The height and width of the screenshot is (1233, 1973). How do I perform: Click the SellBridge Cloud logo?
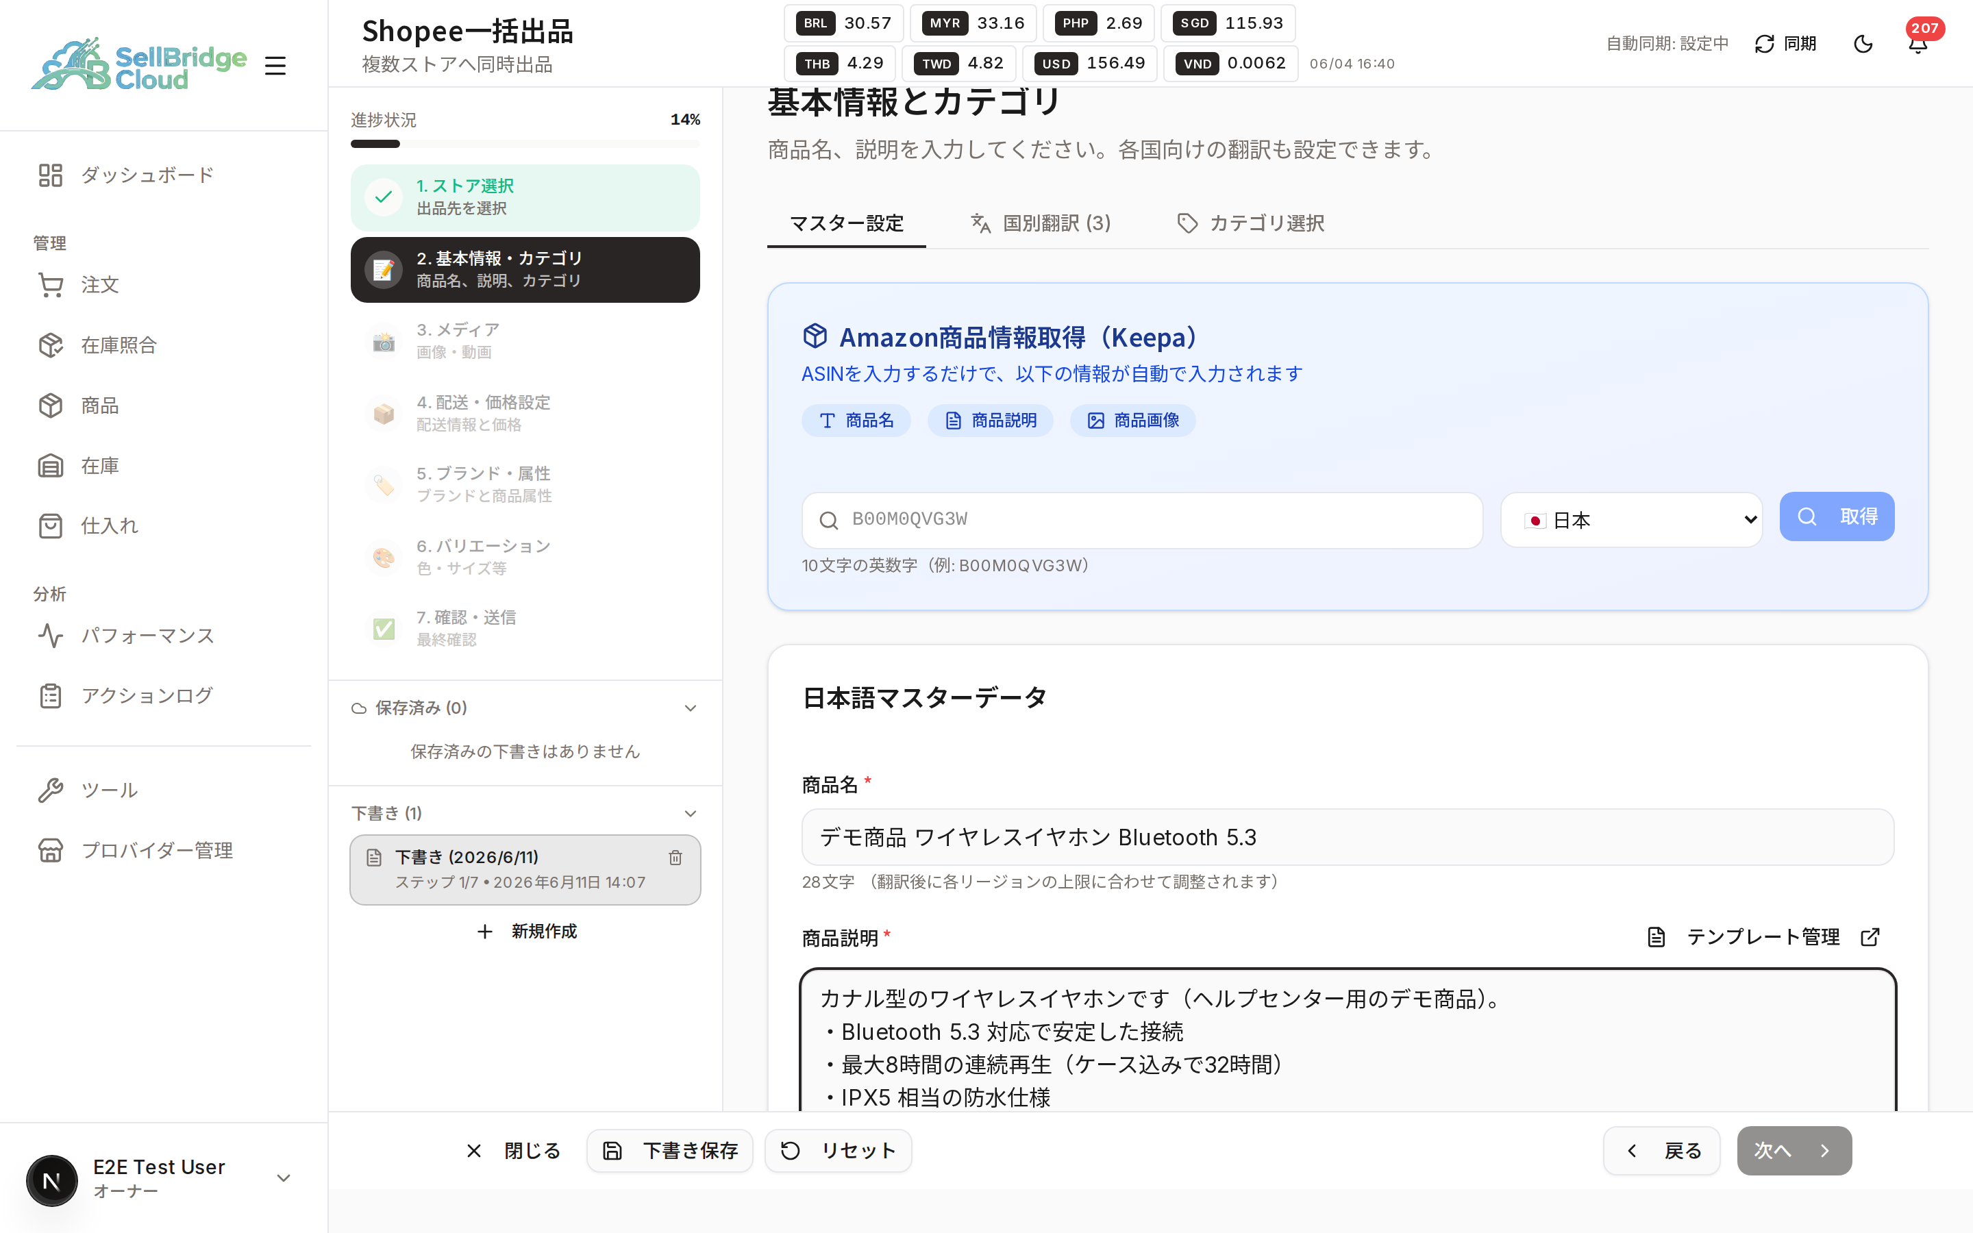[x=138, y=64]
